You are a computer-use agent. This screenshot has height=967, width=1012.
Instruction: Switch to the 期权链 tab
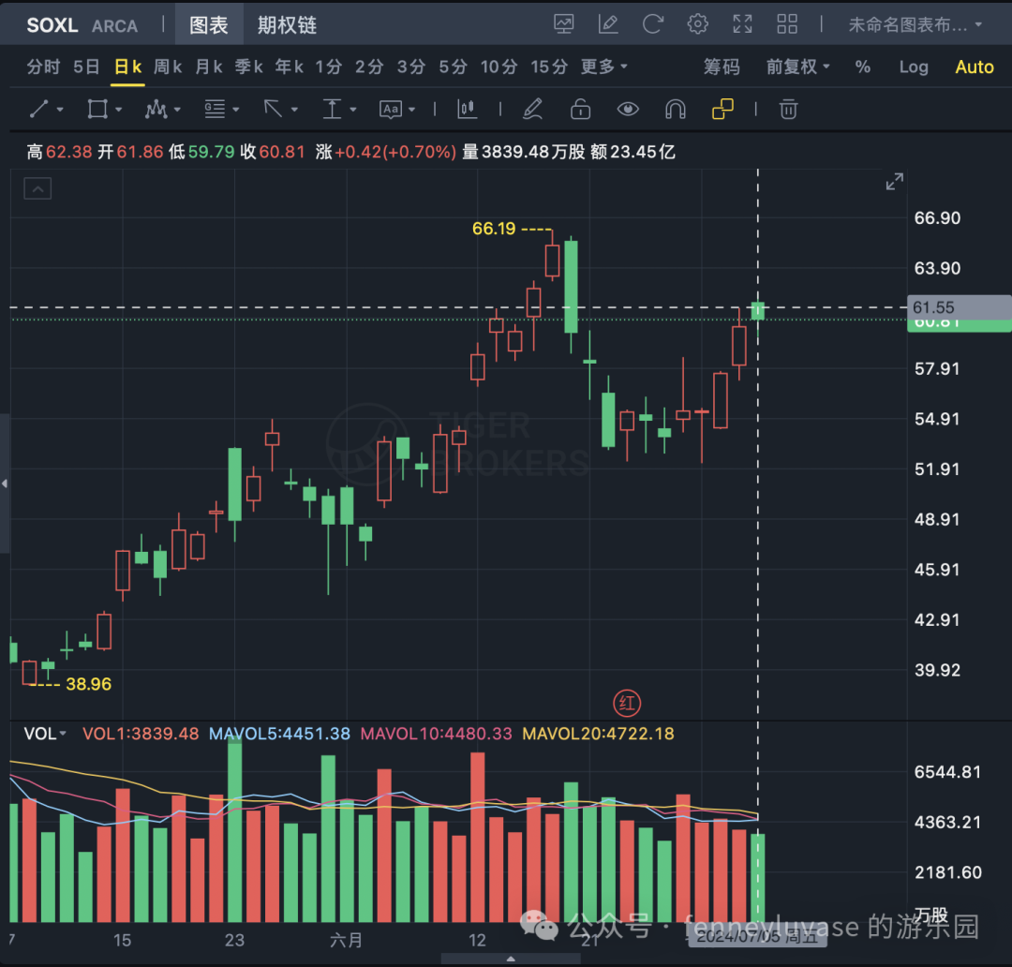click(x=287, y=24)
